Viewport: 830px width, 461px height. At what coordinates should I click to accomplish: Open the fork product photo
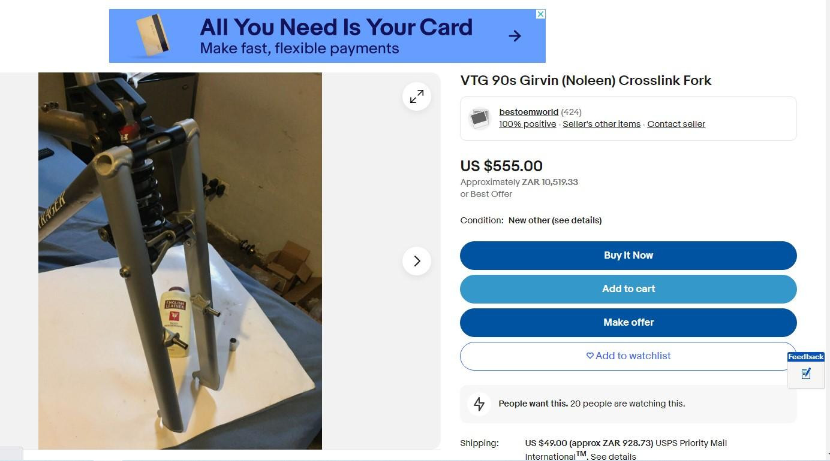180,261
